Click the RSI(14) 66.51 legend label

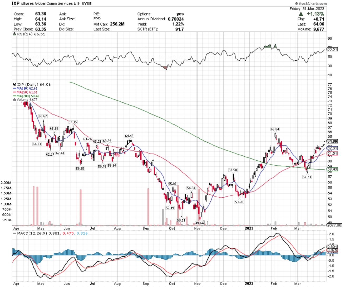[31, 34]
